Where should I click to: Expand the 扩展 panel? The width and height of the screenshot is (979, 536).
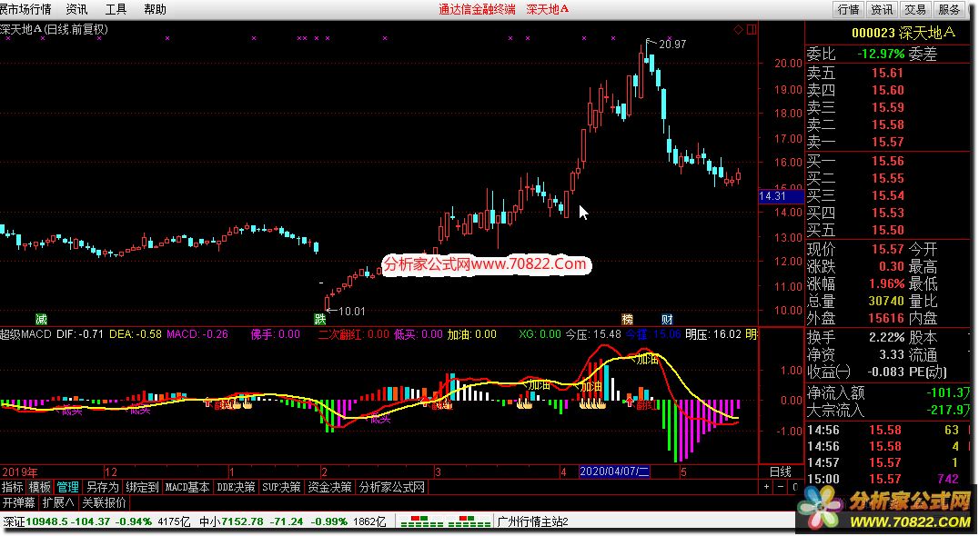coord(59,502)
